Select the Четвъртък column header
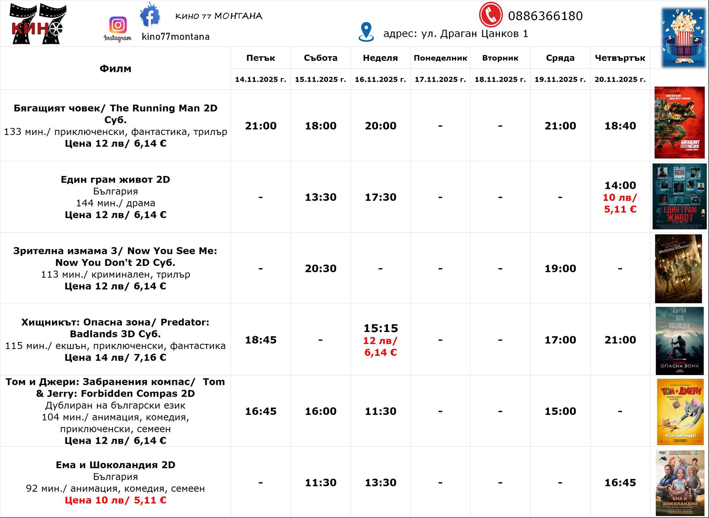 tap(620, 58)
